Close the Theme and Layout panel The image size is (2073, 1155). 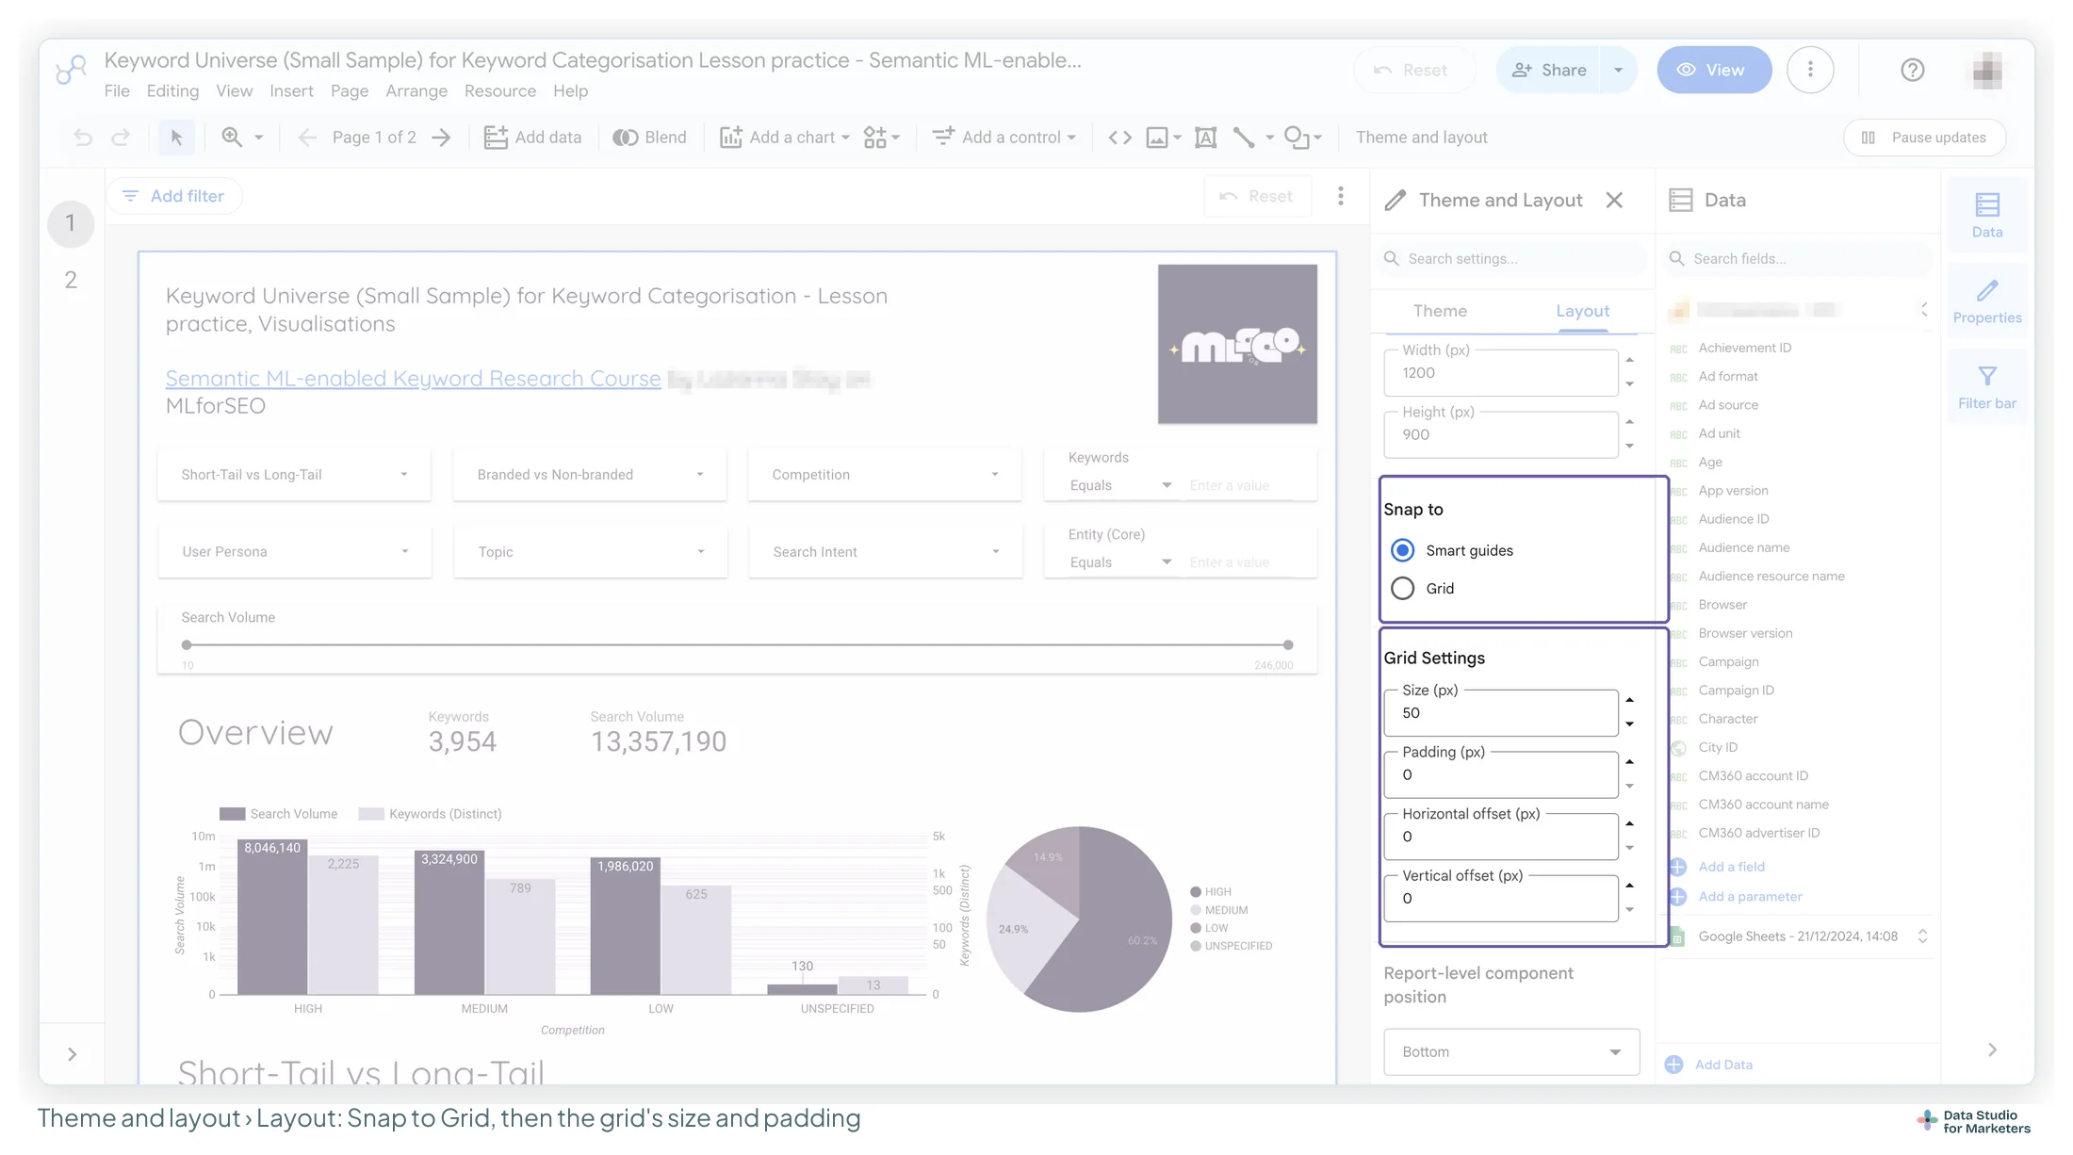pyautogui.click(x=1614, y=200)
